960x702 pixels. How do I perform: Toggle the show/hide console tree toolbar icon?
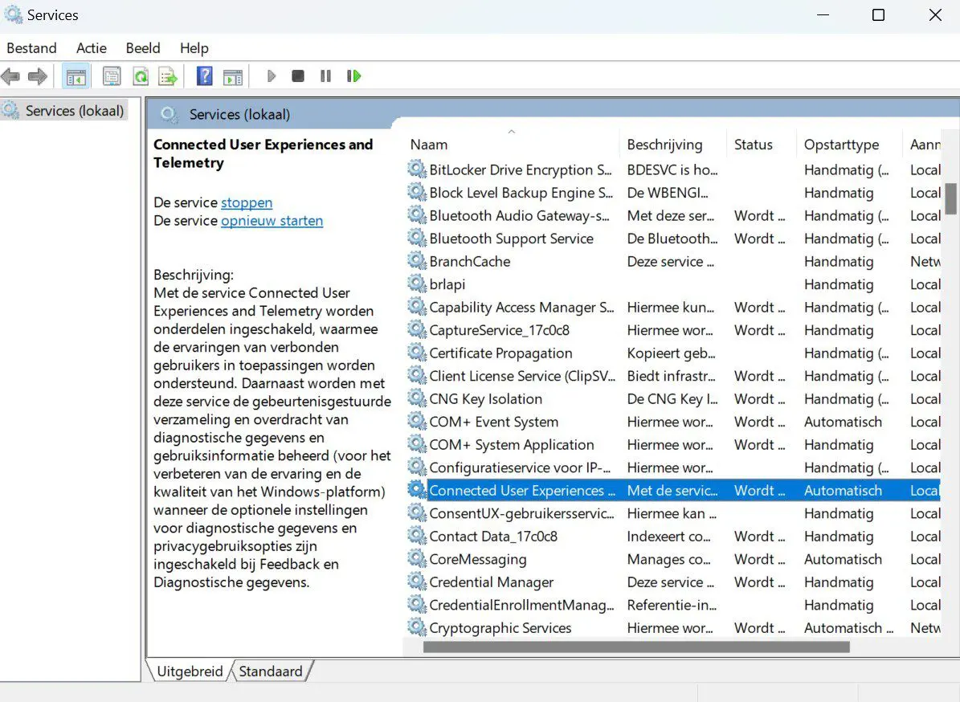(76, 76)
